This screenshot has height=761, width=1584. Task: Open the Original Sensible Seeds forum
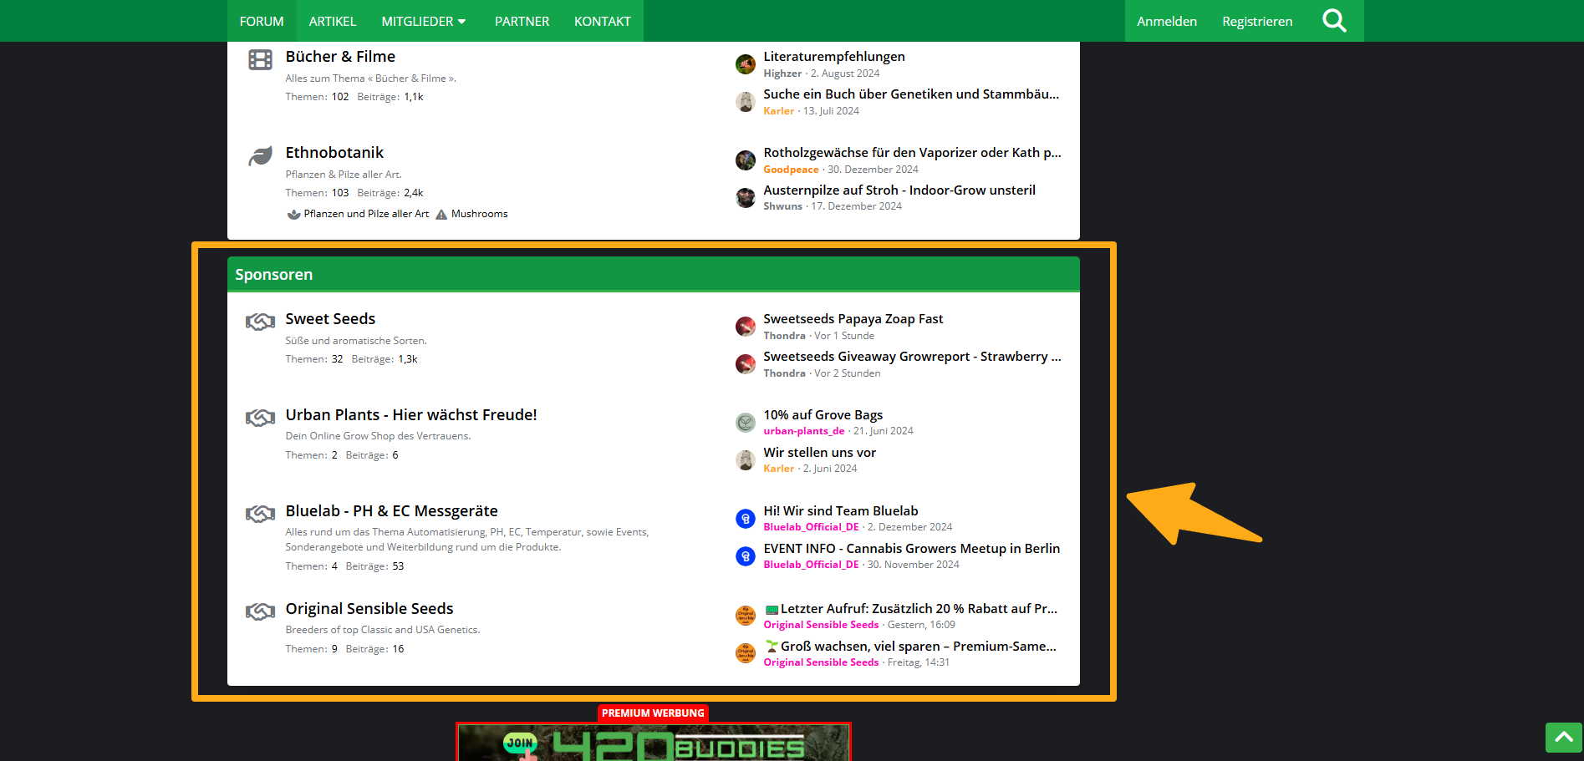click(369, 609)
